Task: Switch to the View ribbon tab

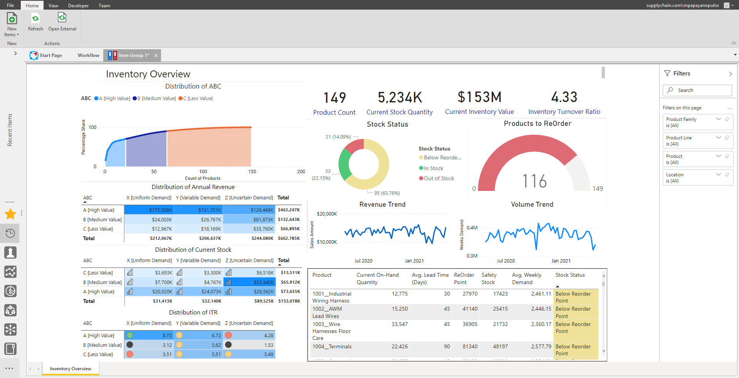Action: (x=53, y=5)
